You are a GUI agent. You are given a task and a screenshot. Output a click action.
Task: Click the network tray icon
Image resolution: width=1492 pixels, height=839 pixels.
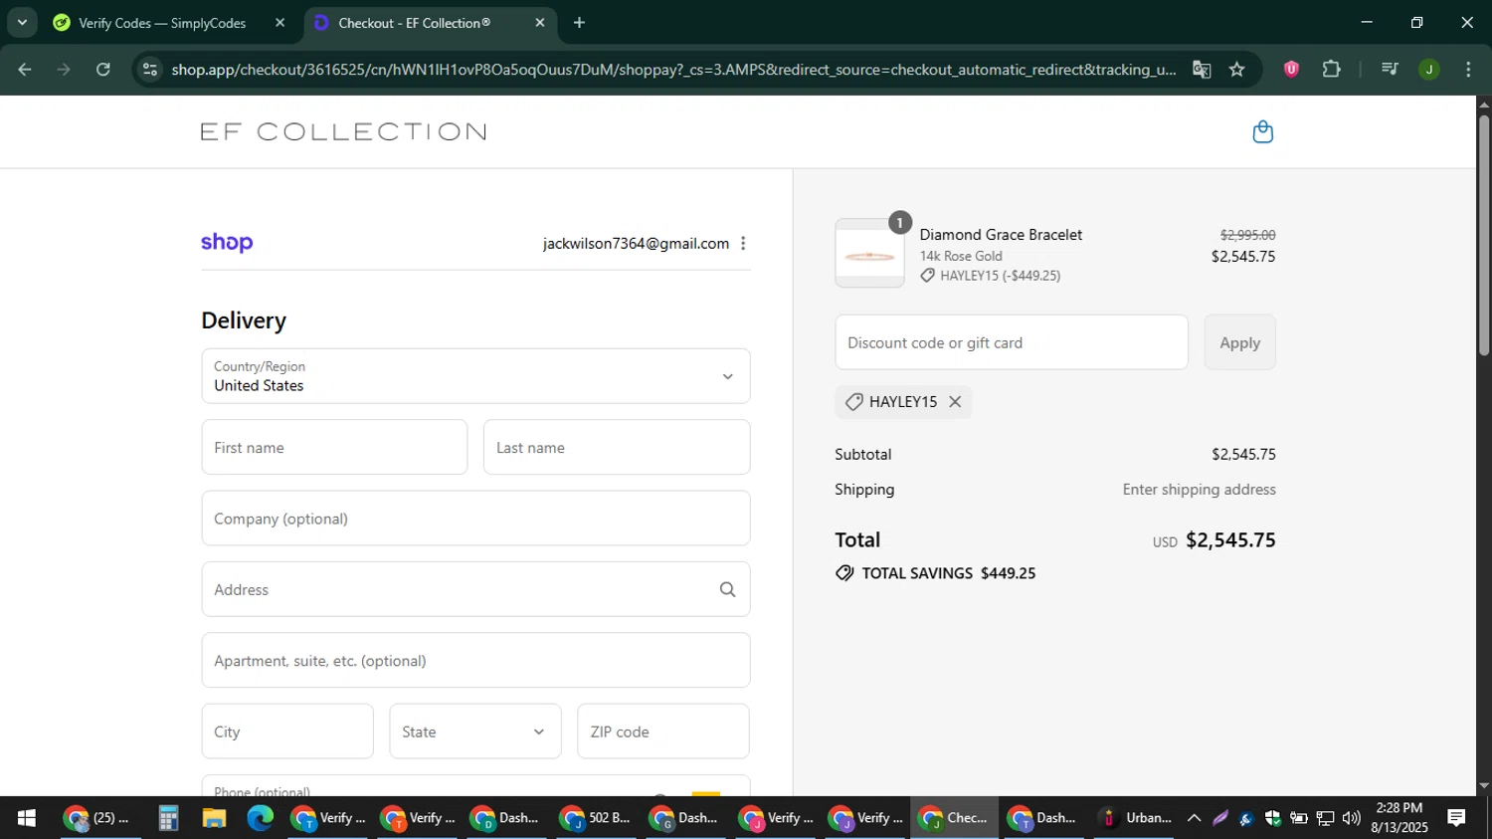click(1325, 818)
